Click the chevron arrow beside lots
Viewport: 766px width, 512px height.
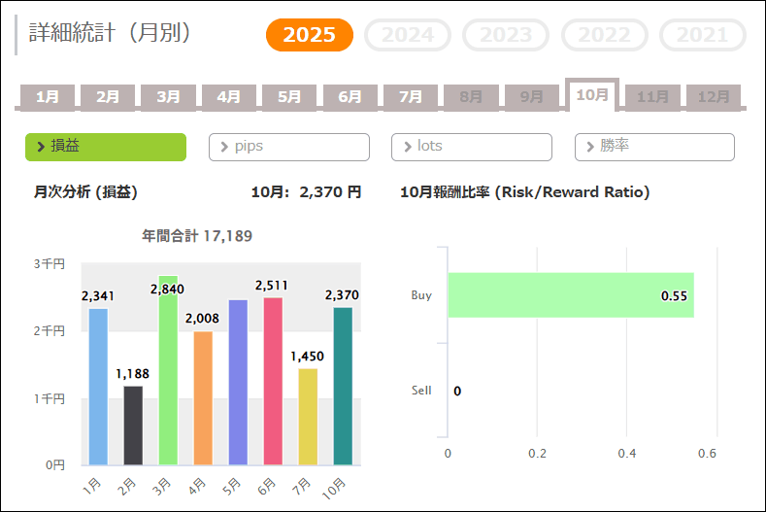coord(407,147)
